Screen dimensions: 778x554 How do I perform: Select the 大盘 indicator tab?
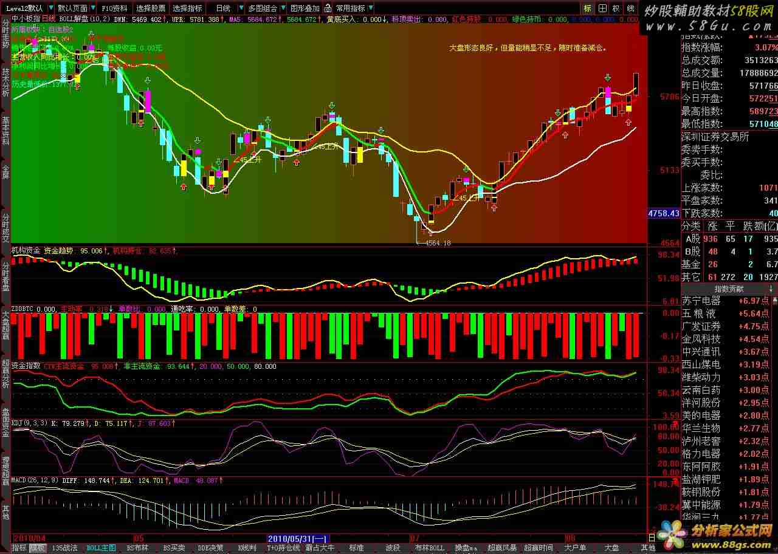[x=611, y=548]
